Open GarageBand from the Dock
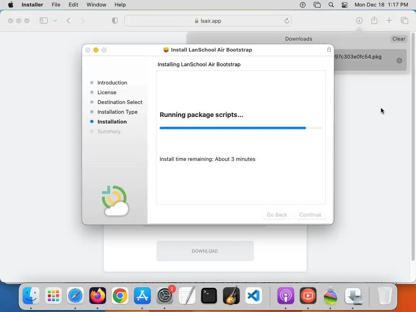416x312 pixels. coord(231,295)
